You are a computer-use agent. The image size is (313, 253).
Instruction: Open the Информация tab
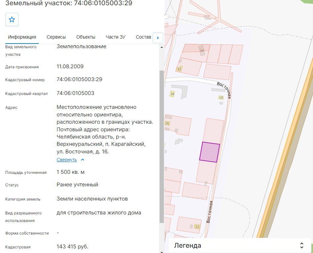point(22,37)
